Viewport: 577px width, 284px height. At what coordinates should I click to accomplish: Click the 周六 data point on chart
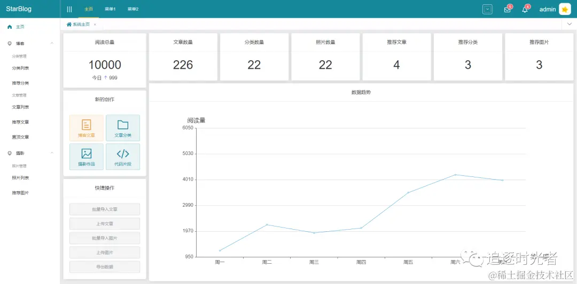[455, 175]
